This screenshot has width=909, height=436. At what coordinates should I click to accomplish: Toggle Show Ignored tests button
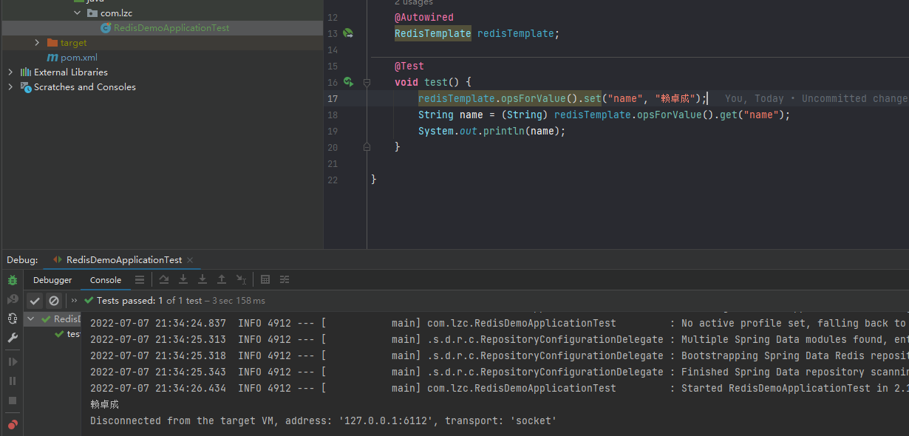coord(54,301)
